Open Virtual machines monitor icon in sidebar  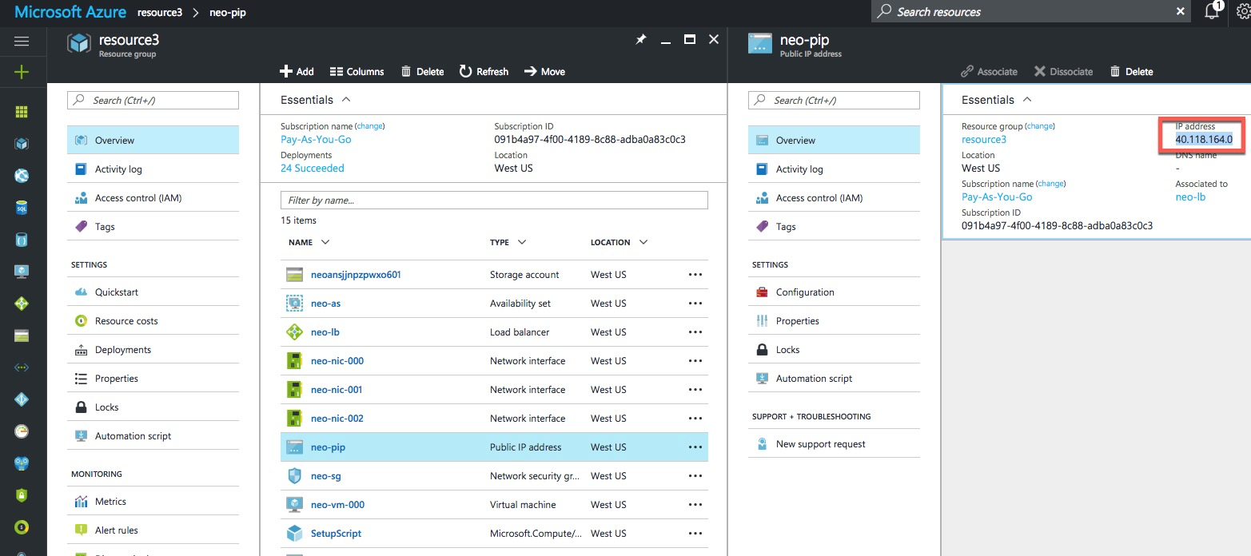tap(22, 272)
